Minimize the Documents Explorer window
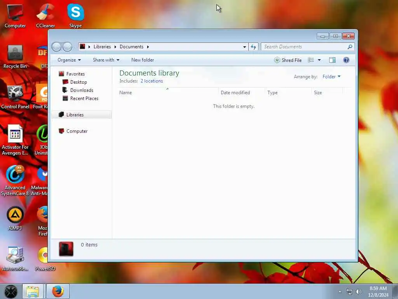Viewport: 398px width, 299px height. point(323,36)
